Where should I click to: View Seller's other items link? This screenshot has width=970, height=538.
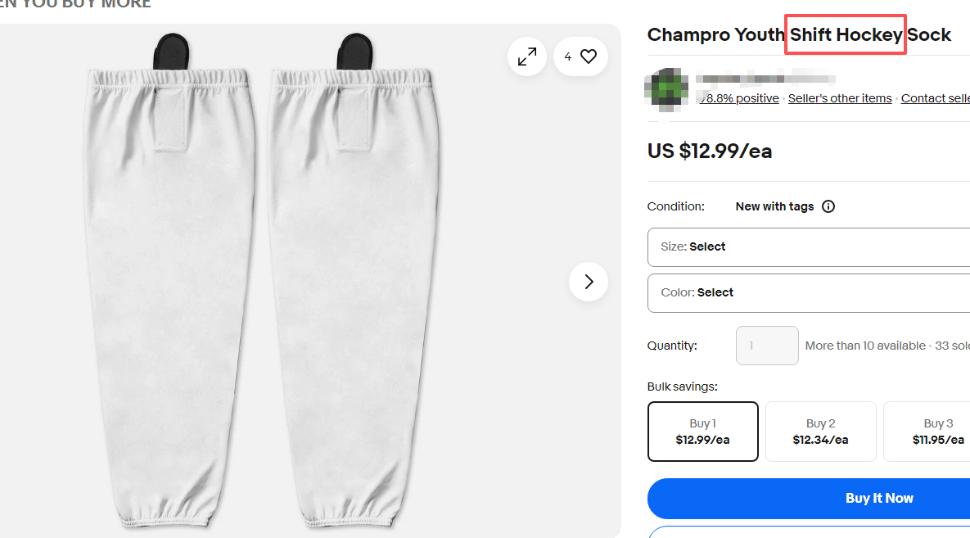pyautogui.click(x=840, y=98)
